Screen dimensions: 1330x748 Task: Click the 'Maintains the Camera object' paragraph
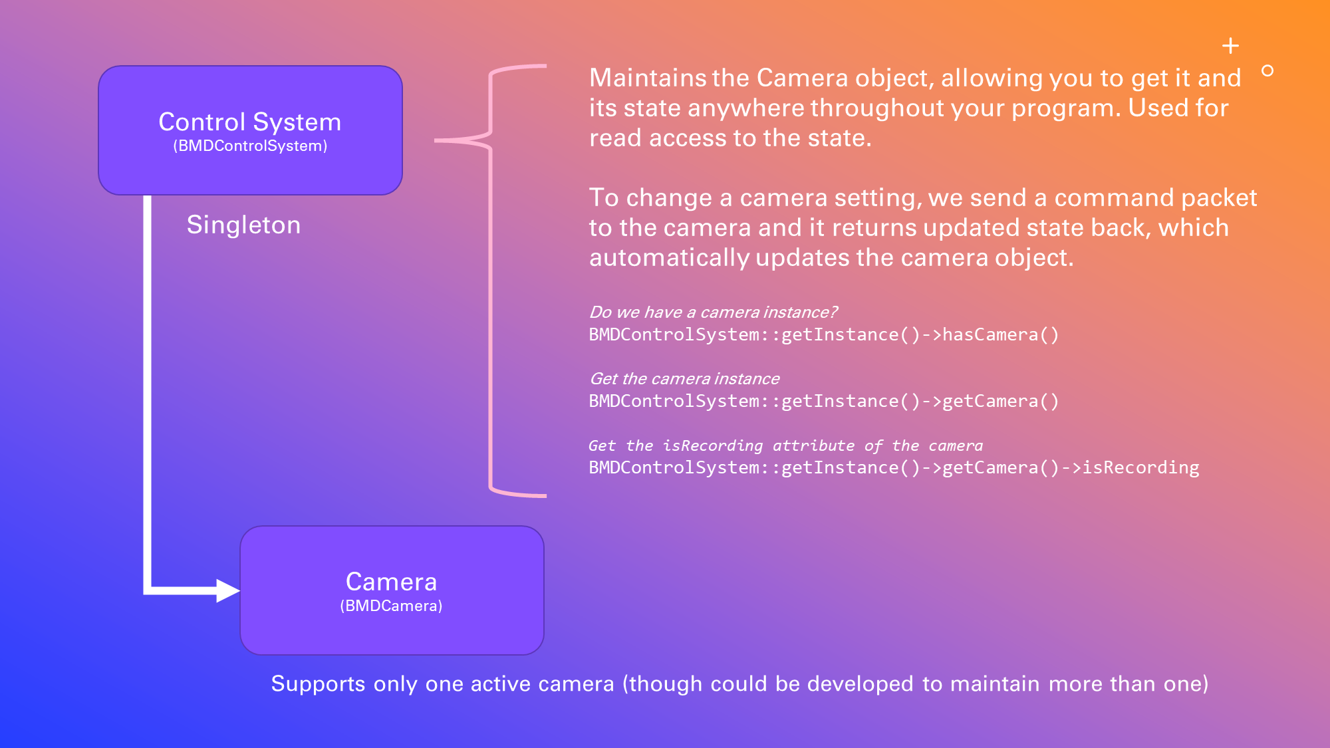pos(915,108)
